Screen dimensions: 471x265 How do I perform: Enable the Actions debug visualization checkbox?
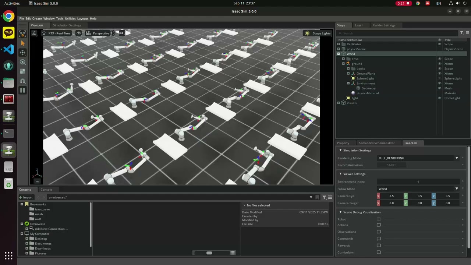(379, 225)
